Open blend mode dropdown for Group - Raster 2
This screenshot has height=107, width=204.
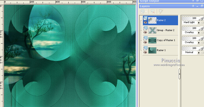pyautogui.click(x=199, y=33)
